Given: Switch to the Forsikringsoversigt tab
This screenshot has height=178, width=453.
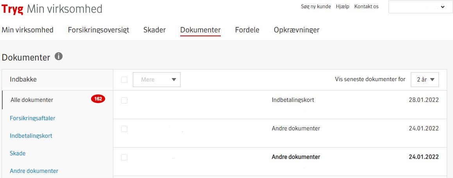Looking at the screenshot, I should (x=98, y=30).
